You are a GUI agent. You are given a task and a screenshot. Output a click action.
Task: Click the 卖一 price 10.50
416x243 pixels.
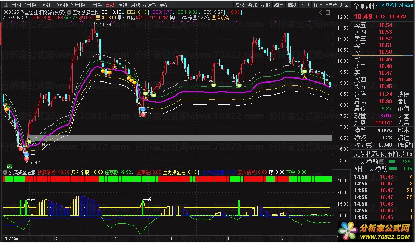click(x=385, y=52)
